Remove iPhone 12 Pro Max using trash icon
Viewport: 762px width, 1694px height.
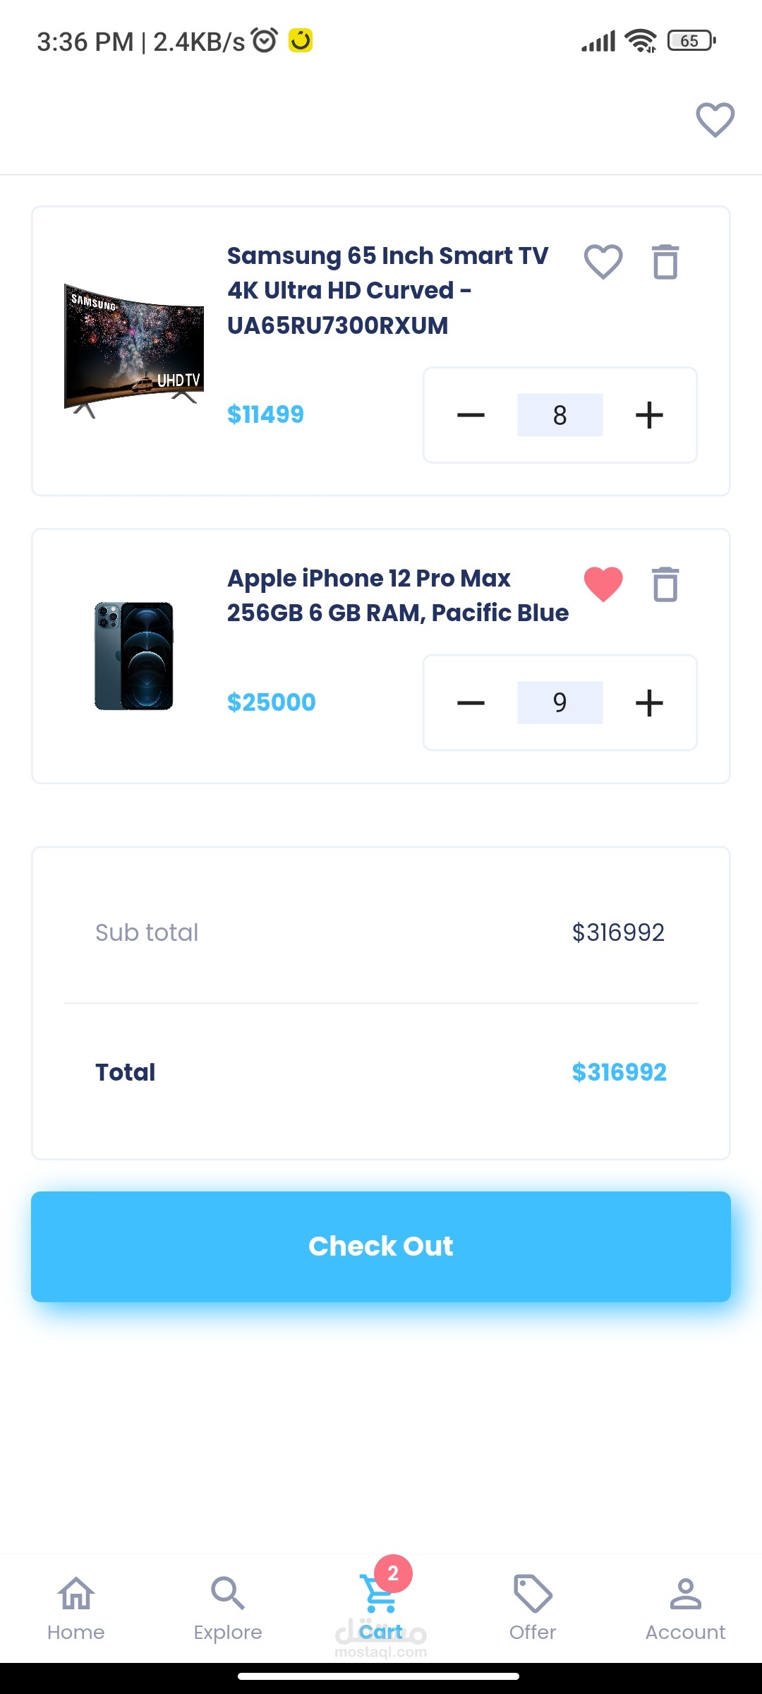[665, 584]
